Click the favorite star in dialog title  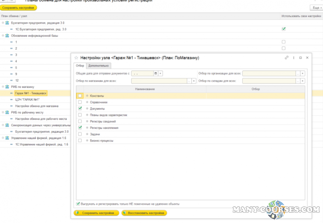[x=76, y=58]
